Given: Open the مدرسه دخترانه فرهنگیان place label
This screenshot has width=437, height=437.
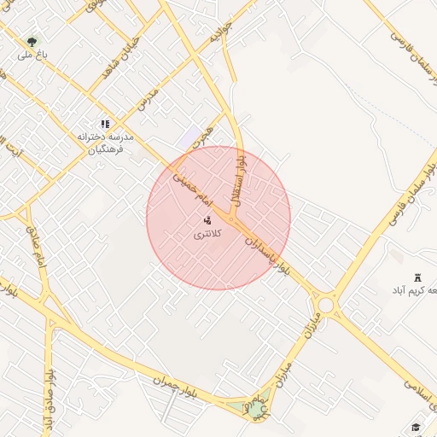Looking at the screenshot, I should coord(105,143).
